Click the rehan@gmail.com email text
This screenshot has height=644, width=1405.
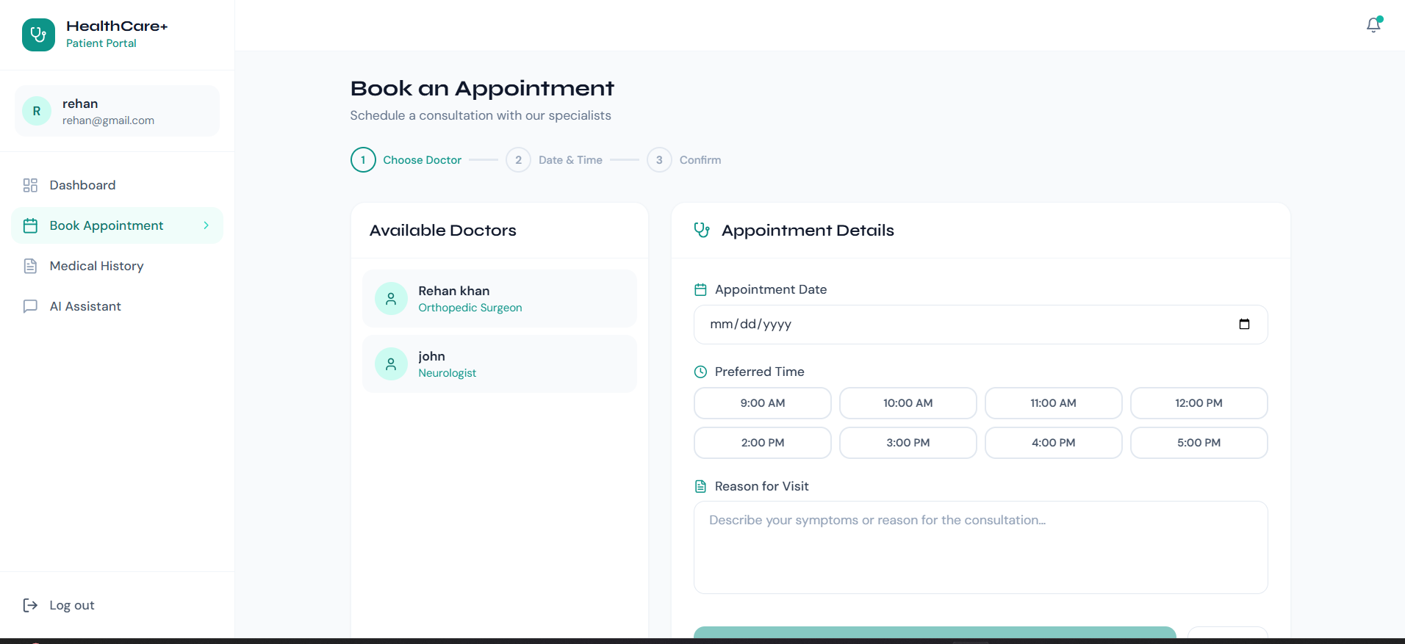coord(108,120)
